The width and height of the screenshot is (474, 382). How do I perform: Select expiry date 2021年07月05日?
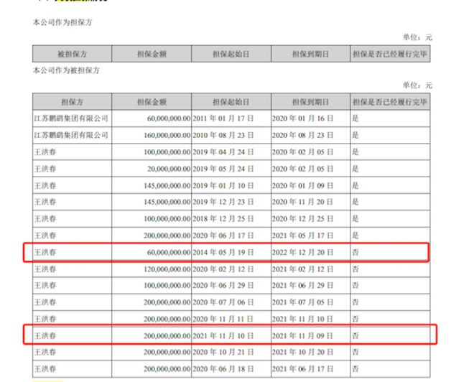coord(302,302)
